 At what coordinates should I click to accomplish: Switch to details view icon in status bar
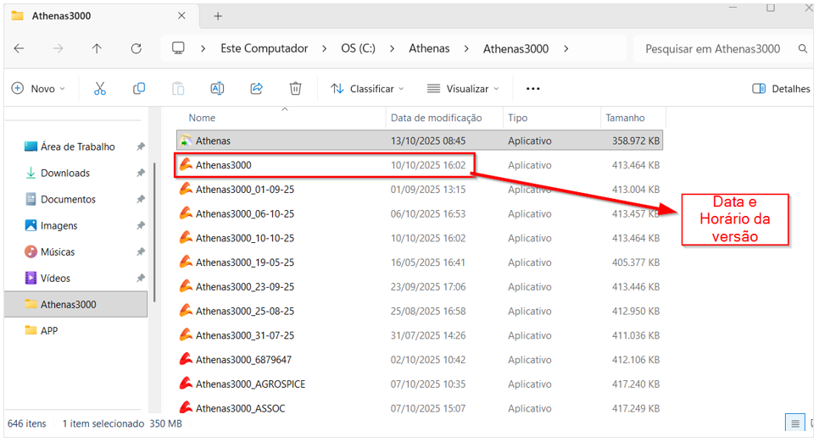coord(795,423)
